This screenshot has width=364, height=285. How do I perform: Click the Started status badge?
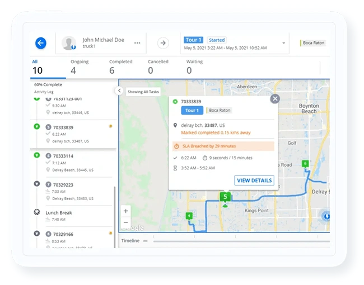tap(217, 40)
